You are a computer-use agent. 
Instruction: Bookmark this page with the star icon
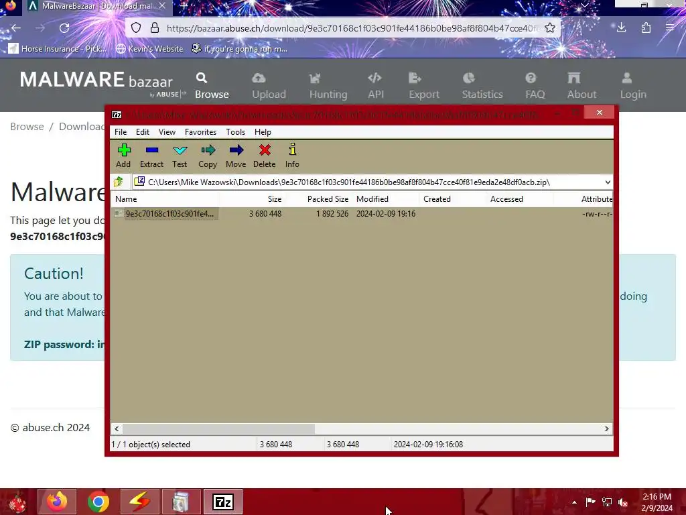(550, 28)
